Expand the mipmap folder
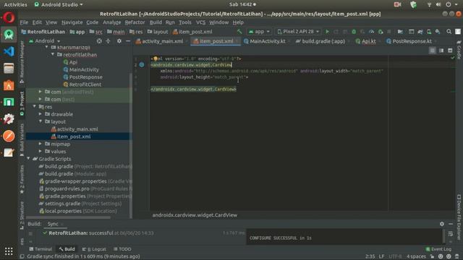This screenshot has height=260, width=463. click(x=41, y=144)
